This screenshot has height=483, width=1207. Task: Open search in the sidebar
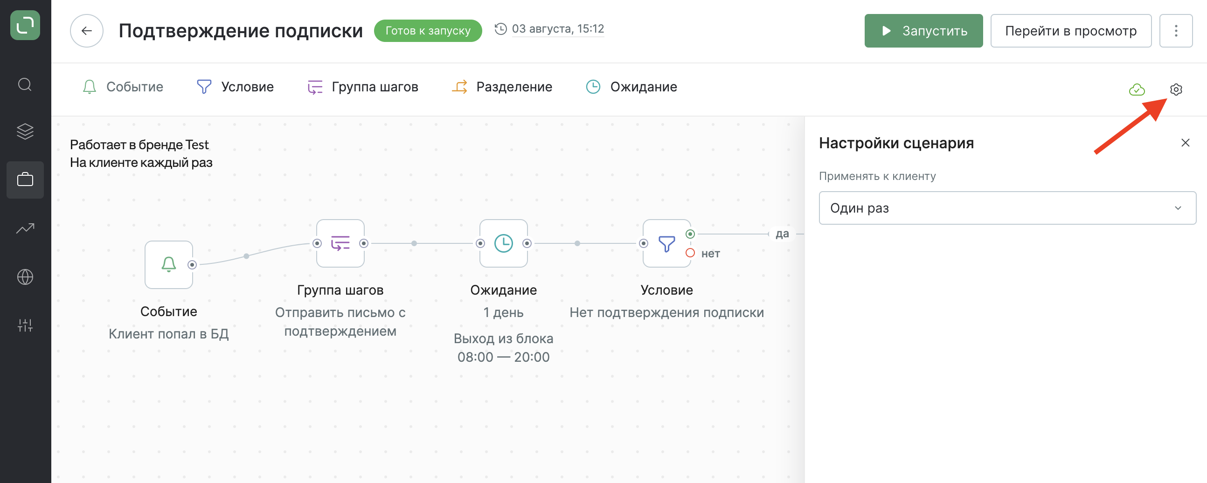pos(25,85)
